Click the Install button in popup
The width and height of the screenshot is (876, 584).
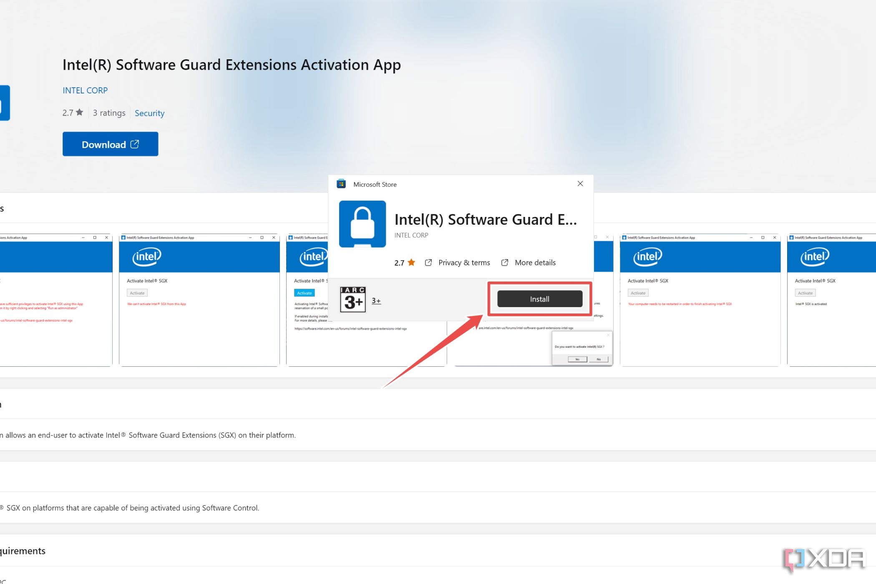[x=539, y=299]
